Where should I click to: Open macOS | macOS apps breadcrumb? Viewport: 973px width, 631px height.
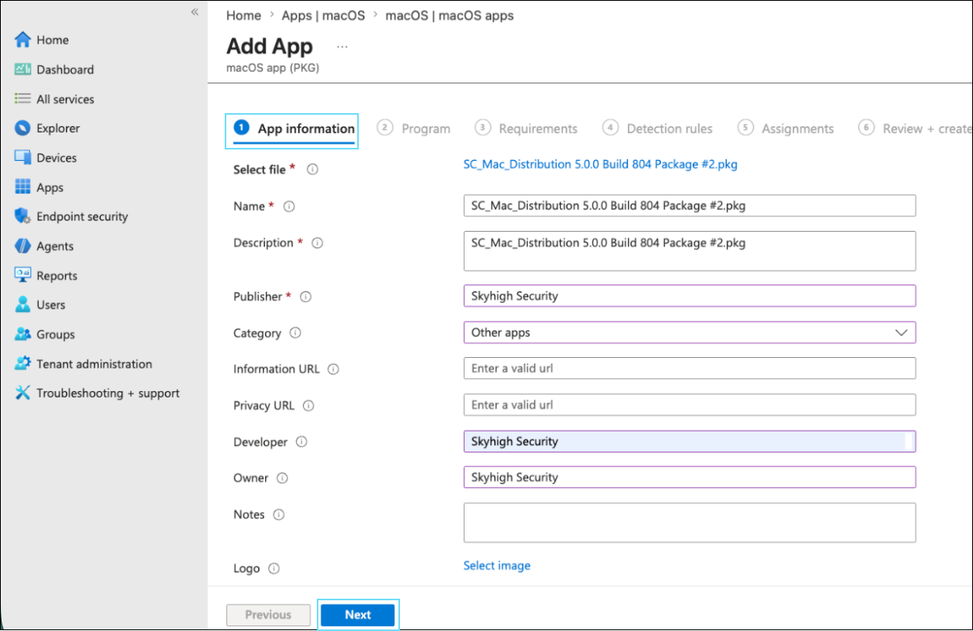pyautogui.click(x=449, y=15)
